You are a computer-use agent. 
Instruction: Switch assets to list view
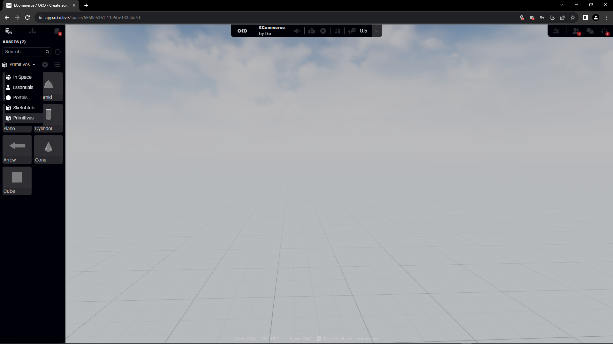click(57, 65)
